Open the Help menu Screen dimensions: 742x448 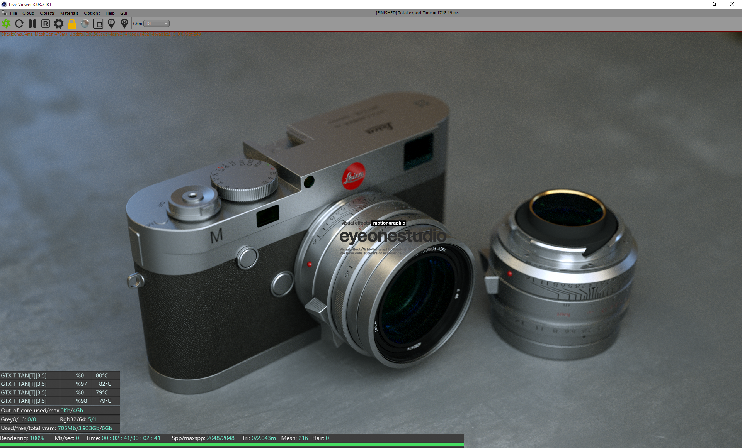pyautogui.click(x=110, y=13)
